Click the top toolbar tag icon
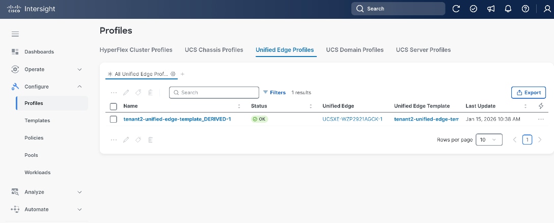The image size is (554, 223). [x=138, y=93]
